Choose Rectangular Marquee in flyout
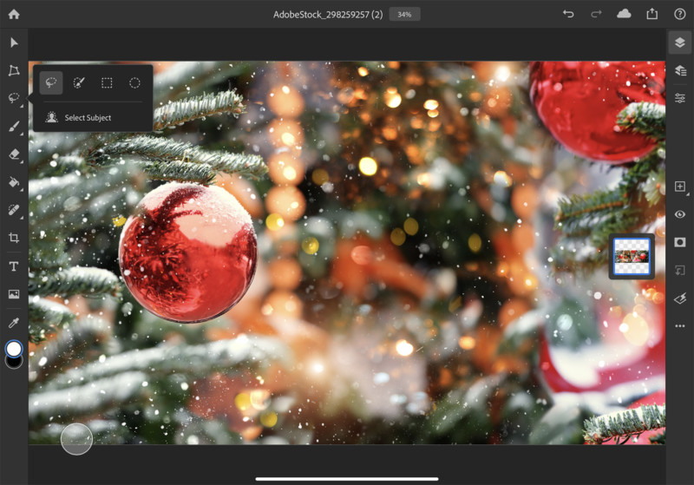694x485 pixels. click(107, 82)
